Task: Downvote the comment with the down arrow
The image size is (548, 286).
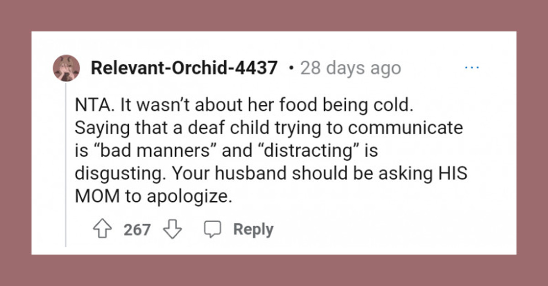Action: coord(171,229)
